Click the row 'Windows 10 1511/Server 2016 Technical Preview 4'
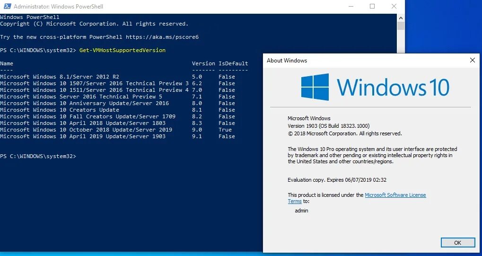The height and width of the screenshot is (256, 482). tap(117, 90)
